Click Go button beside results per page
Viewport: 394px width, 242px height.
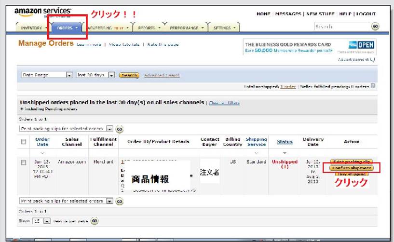pos(94,221)
